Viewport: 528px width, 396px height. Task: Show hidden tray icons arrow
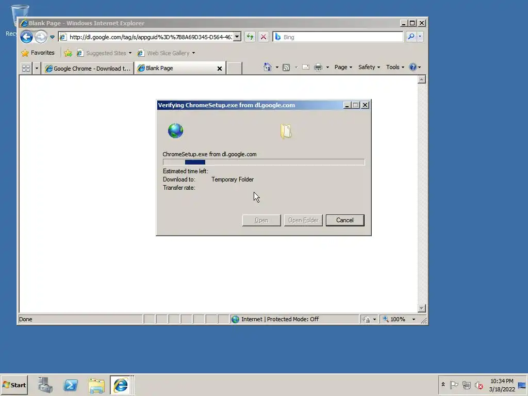point(443,385)
